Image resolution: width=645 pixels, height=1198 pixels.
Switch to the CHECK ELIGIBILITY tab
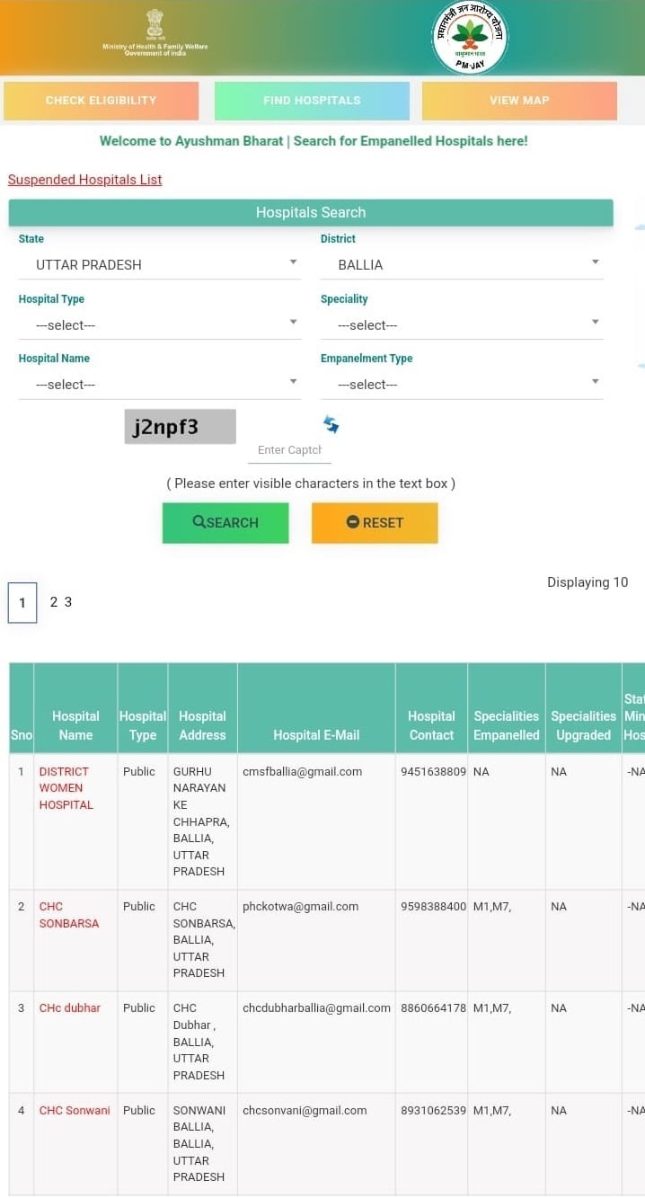click(x=101, y=101)
